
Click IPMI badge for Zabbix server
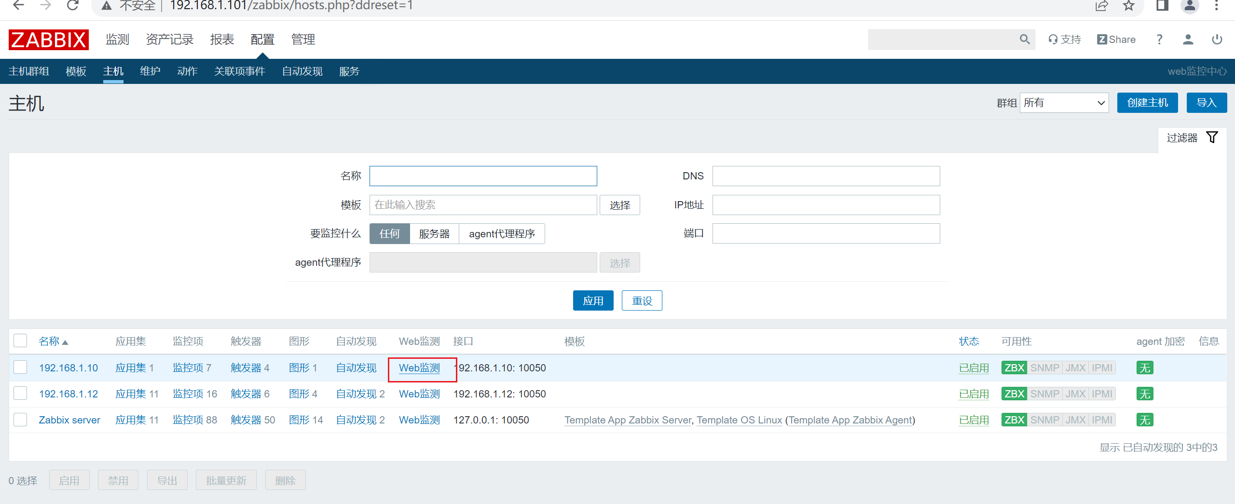pos(1102,420)
